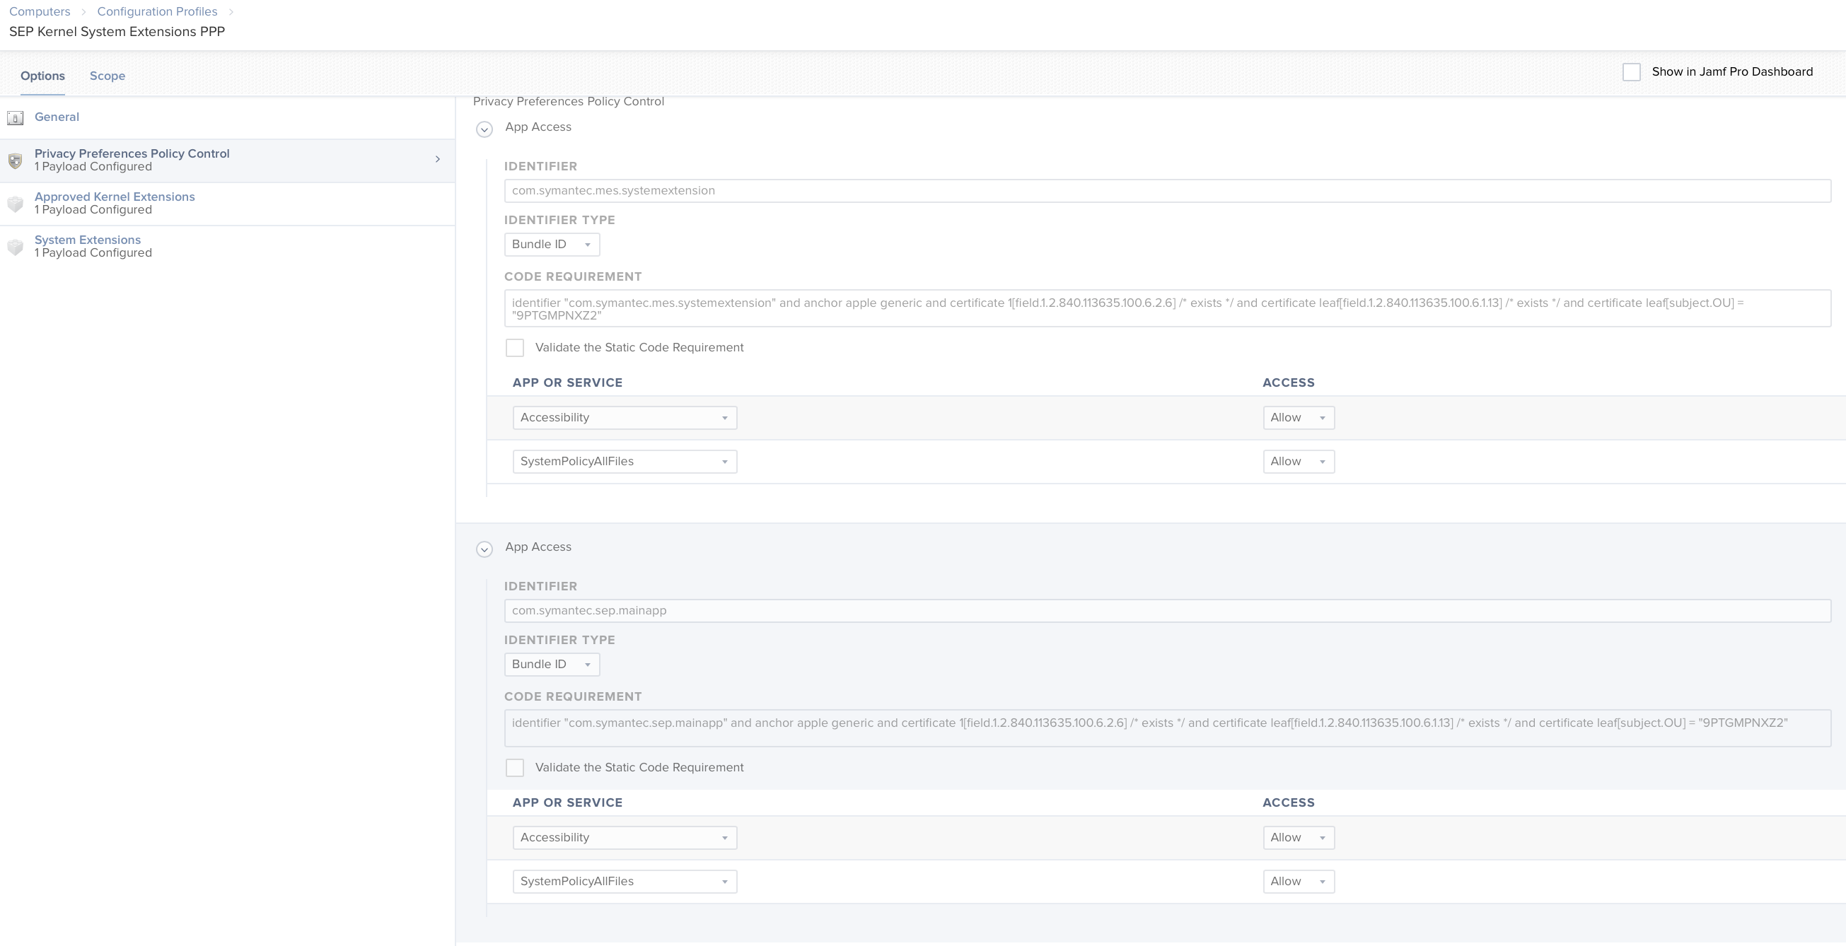Open the General payload section
Screen dimensions: 1846x946
(x=227, y=117)
